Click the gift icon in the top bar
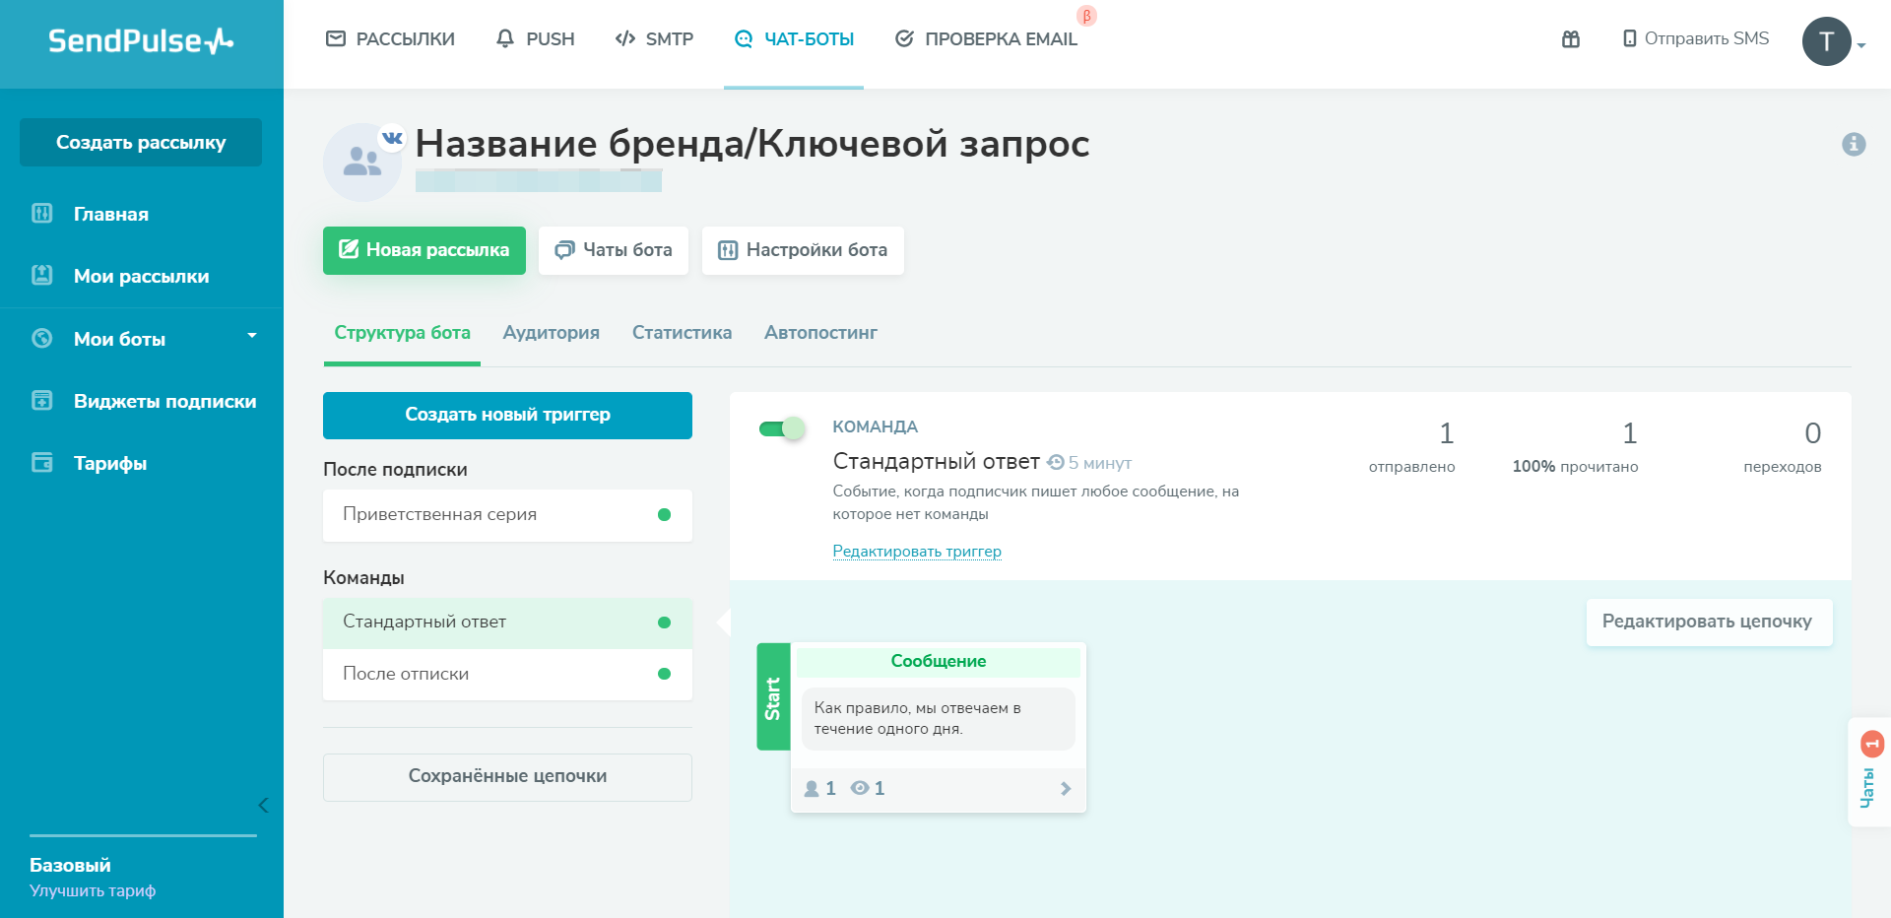1891x918 pixels. pos(1571,38)
